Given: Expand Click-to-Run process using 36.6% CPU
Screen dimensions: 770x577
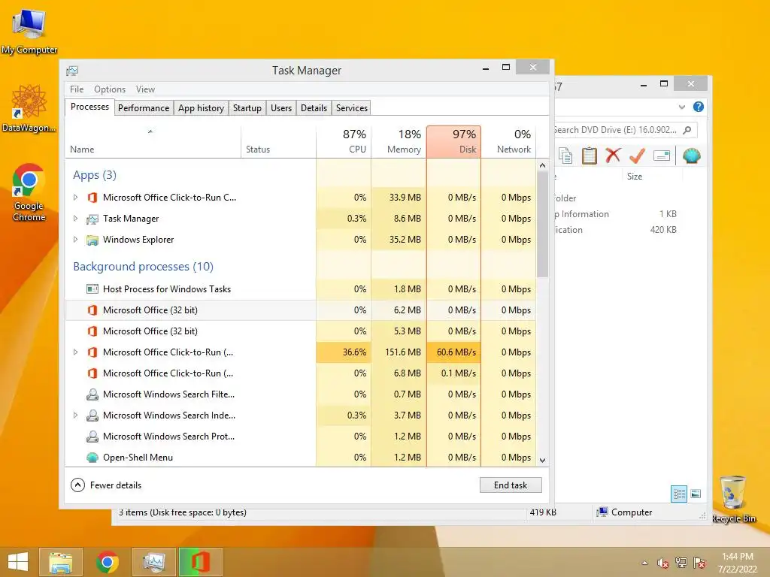Looking at the screenshot, I should (x=75, y=352).
